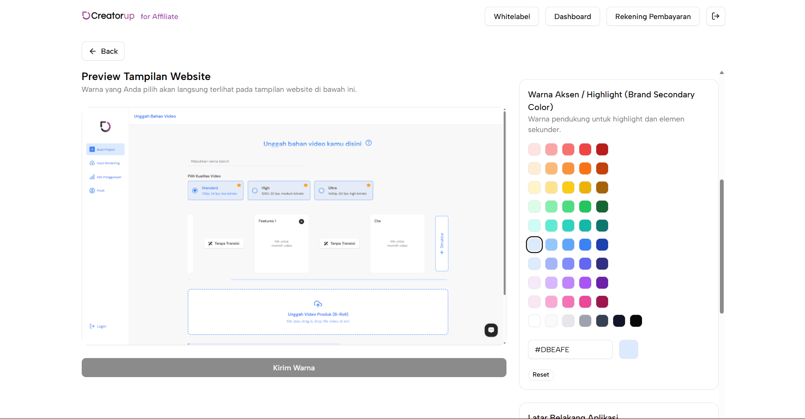Pick the dark green swatch
Image resolution: width=805 pixels, height=419 pixels.
602,207
